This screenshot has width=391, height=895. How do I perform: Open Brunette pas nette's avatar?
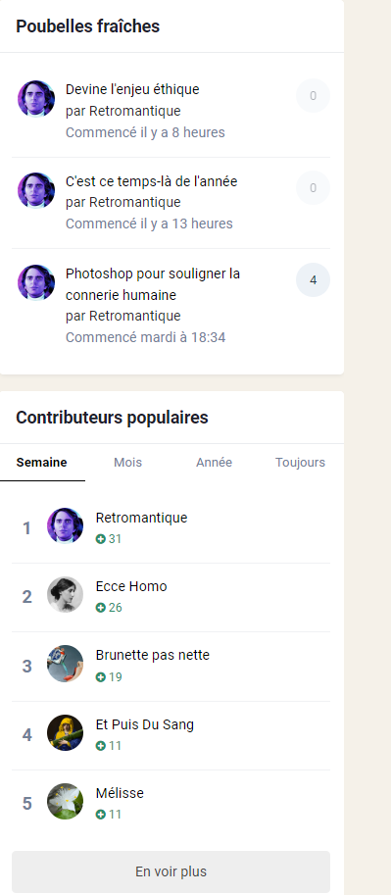(65, 664)
